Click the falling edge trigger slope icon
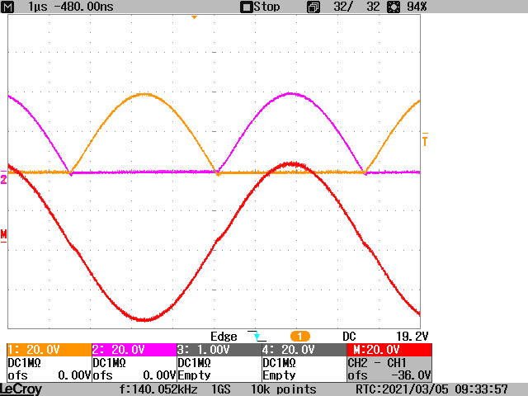 pos(257,336)
